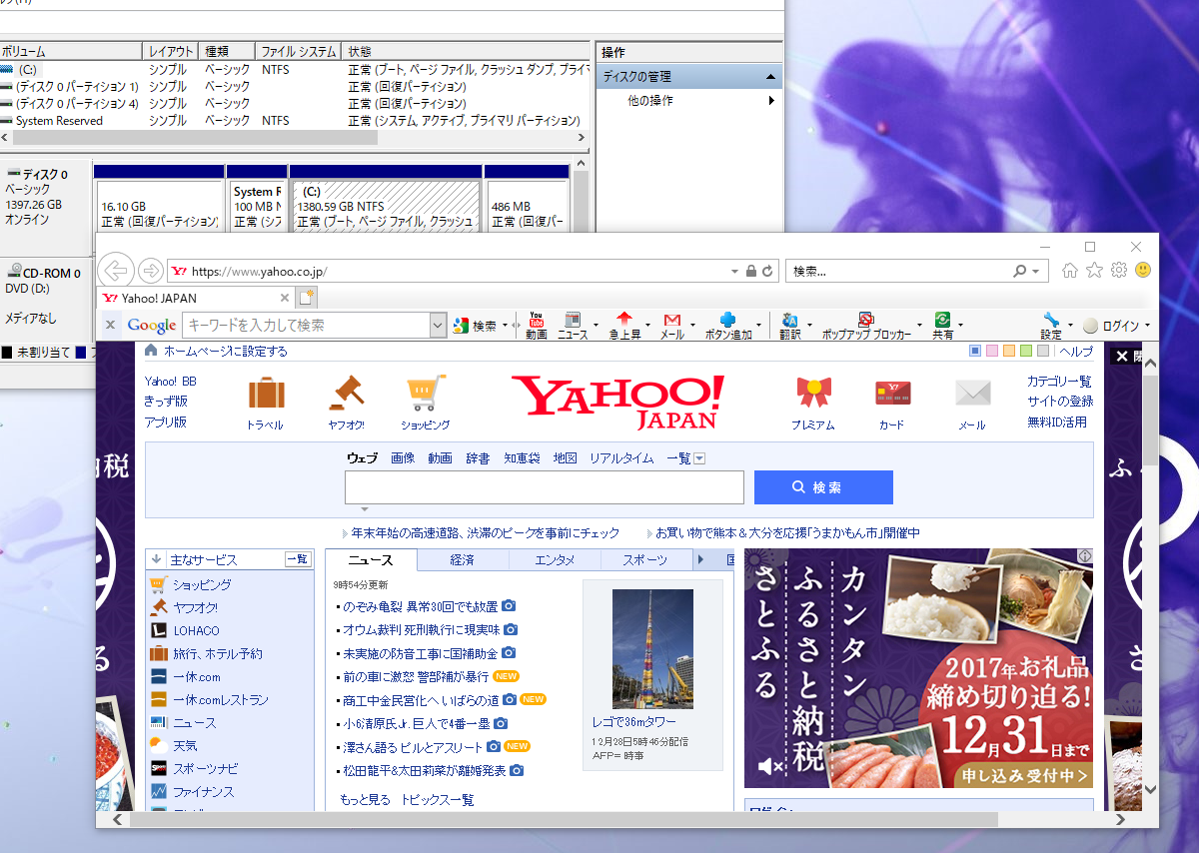Click the browser Forward arrow button
This screenshot has height=853, width=1199.
[x=151, y=271]
